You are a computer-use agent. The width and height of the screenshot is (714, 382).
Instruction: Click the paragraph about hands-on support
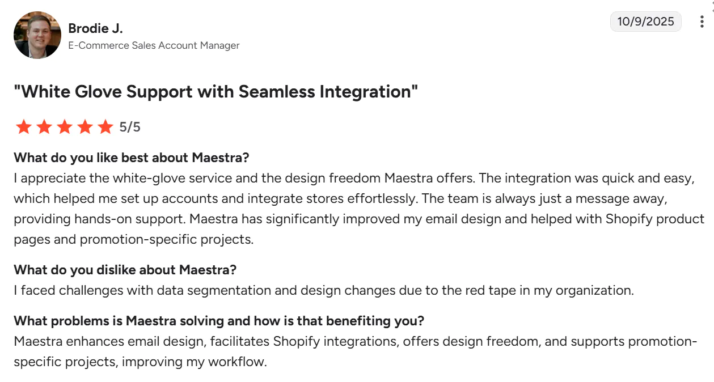click(x=358, y=209)
